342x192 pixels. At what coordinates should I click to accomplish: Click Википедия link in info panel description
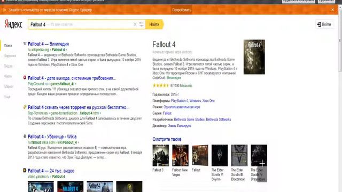[174, 78]
